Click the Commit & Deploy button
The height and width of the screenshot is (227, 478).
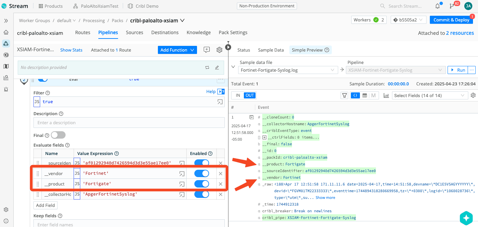pyautogui.click(x=451, y=20)
